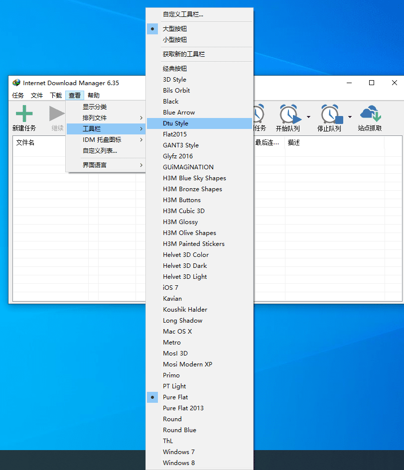The height and width of the screenshot is (470, 404).
Task: Select Mosi Modern XP theme
Action: [199, 364]
